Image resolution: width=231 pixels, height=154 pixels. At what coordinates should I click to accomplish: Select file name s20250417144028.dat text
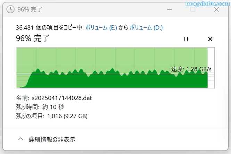click(x=62, y=98)
